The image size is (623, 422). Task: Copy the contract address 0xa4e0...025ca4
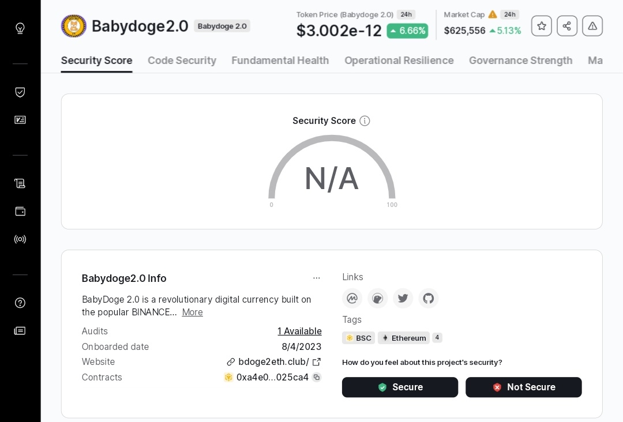click(317, 377)
